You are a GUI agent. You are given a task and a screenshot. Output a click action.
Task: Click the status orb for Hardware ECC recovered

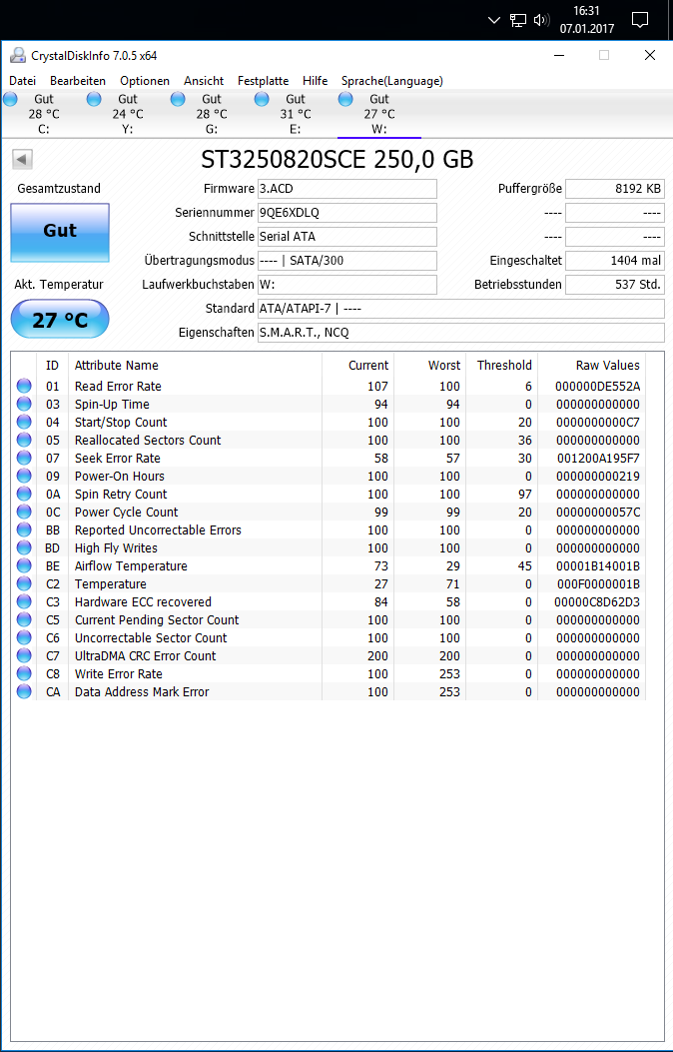[24, 601]
